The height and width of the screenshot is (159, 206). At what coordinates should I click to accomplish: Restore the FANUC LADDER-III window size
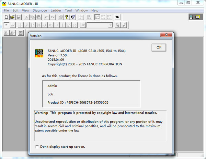point(188,3)
